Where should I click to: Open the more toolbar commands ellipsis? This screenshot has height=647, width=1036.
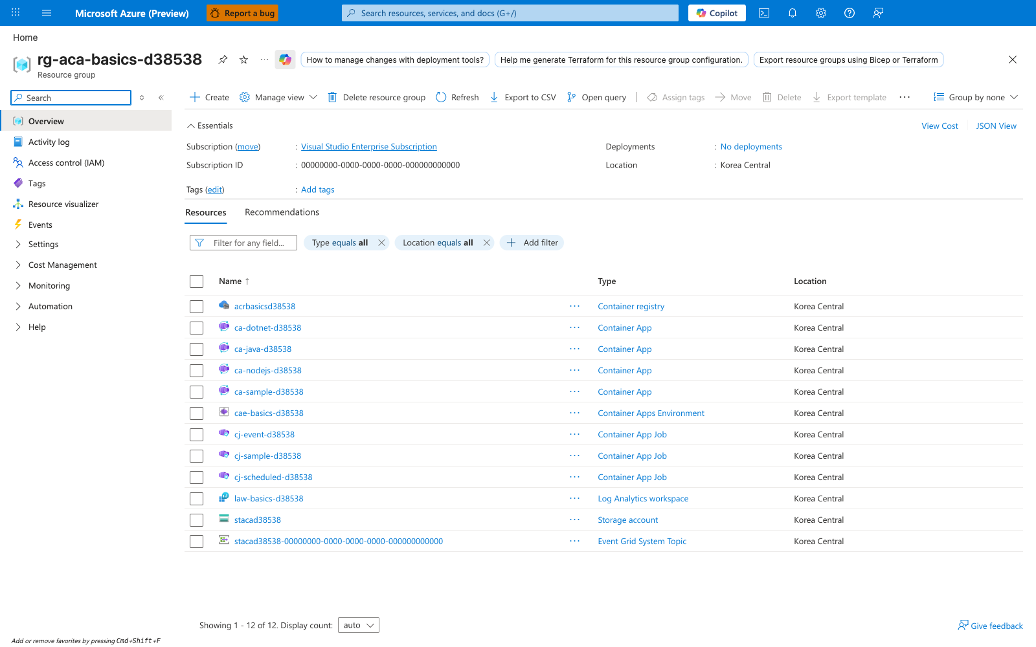point(905,97)
